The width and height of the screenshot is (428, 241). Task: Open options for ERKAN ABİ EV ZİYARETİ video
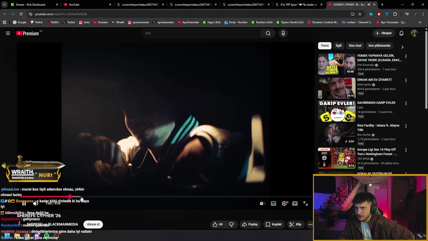[x=406, y=80]
